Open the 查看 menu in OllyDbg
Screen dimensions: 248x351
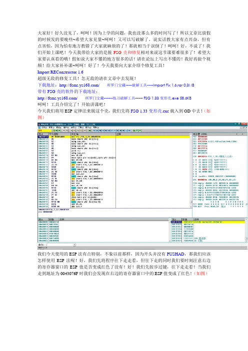pos(50,127)
